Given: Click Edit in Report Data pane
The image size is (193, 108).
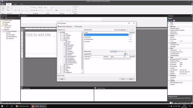Looking at the screenshot, I should (6, 18).
